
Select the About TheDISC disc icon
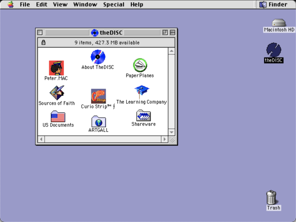point(98,56)
